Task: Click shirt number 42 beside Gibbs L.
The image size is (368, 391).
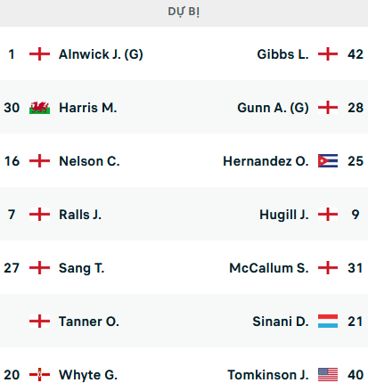Action: click(356, 54)
